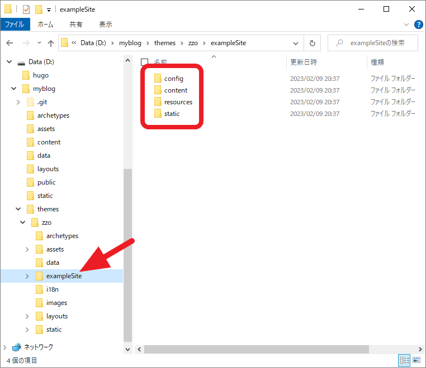Click the horizontal scrollbar in file list
Viewport: 426px width, 368px height.
click(x=256, y=349)
